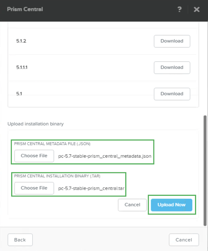Close the Prism Central dialog
This screenshot has width=208, height=251.
[197, 9]
